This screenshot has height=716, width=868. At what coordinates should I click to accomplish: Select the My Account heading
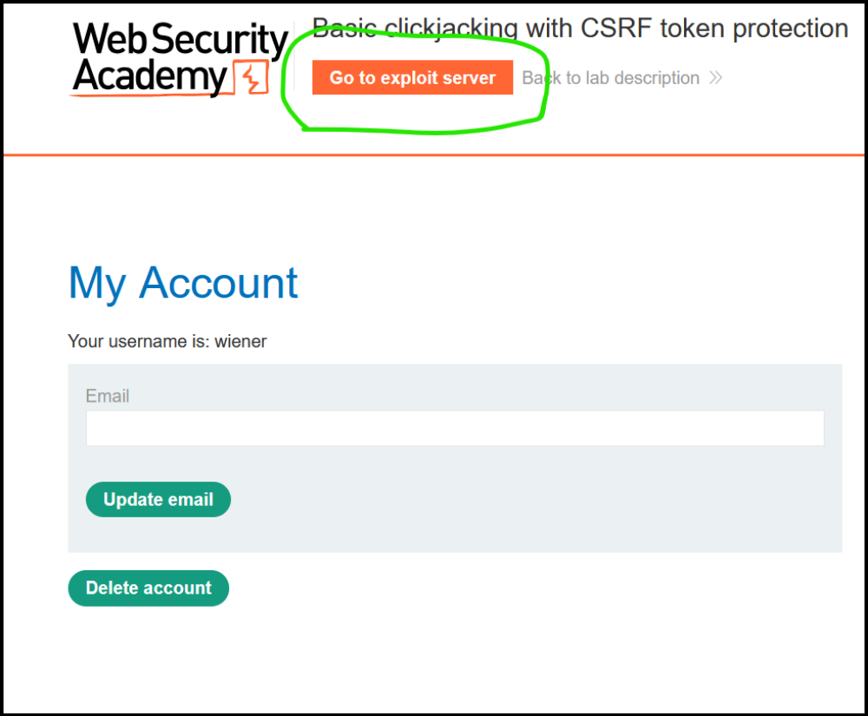[x=183, y=283]
